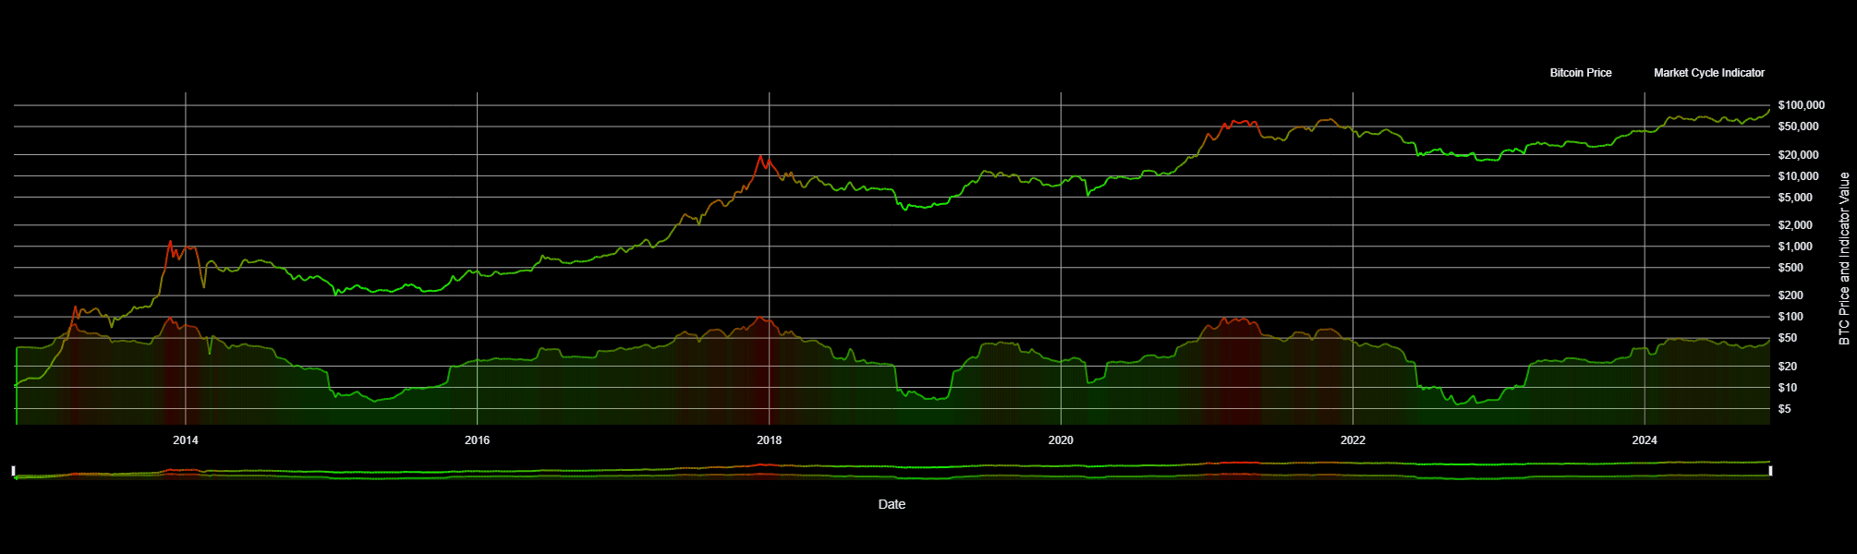
Task: Click the Date axis title
Action: [892, 504]
